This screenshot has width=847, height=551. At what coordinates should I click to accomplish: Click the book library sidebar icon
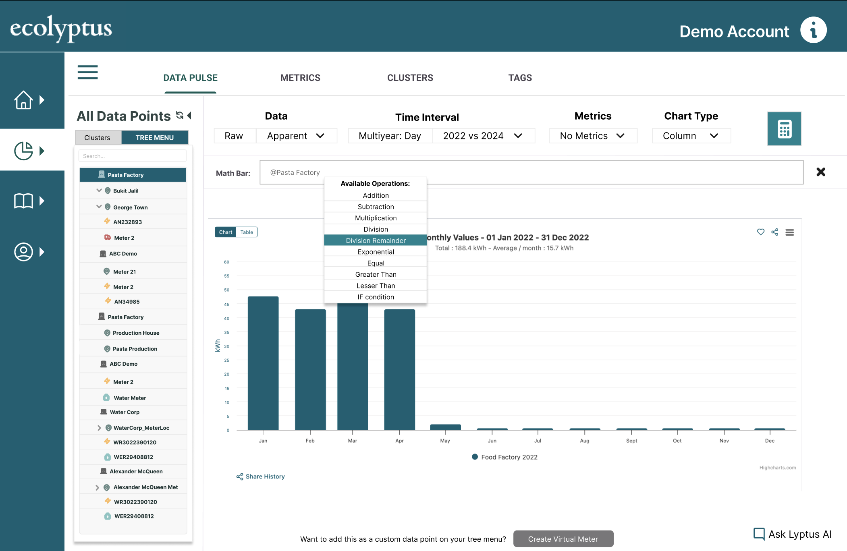24,201
